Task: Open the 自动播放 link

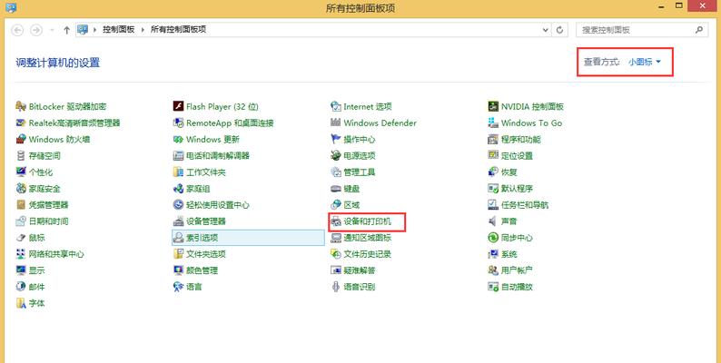Action: 517,287
